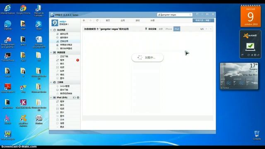The height and width of the screenshot is (149, 265).
Task: Click the red notification badge on 程序
Action: click(x=77, y=60)
